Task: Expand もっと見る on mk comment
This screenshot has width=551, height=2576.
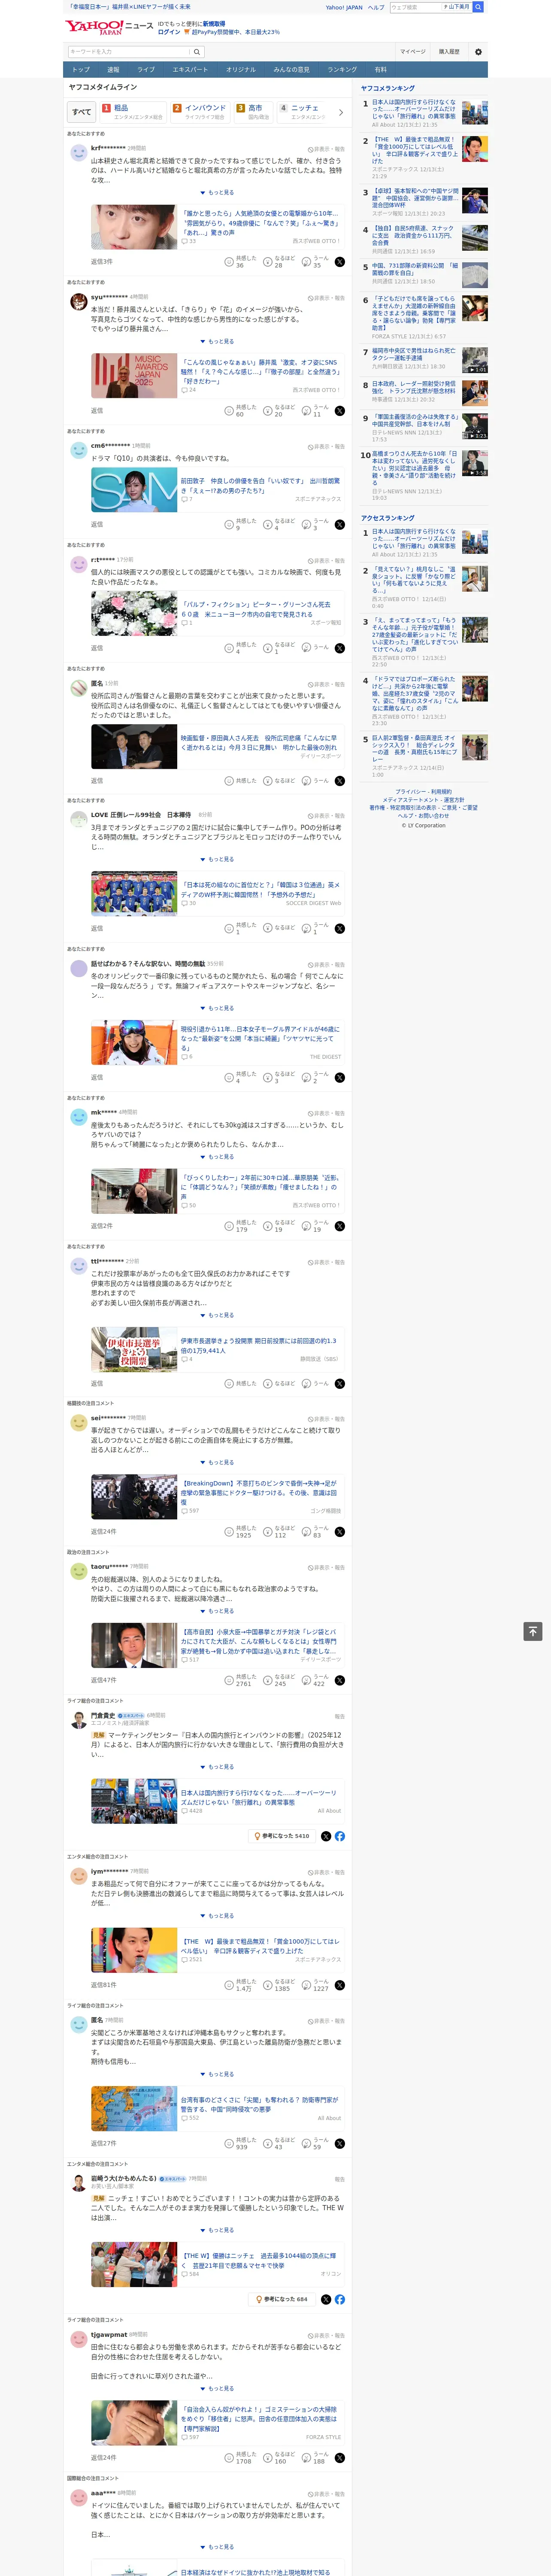Action: [217, 1156]
